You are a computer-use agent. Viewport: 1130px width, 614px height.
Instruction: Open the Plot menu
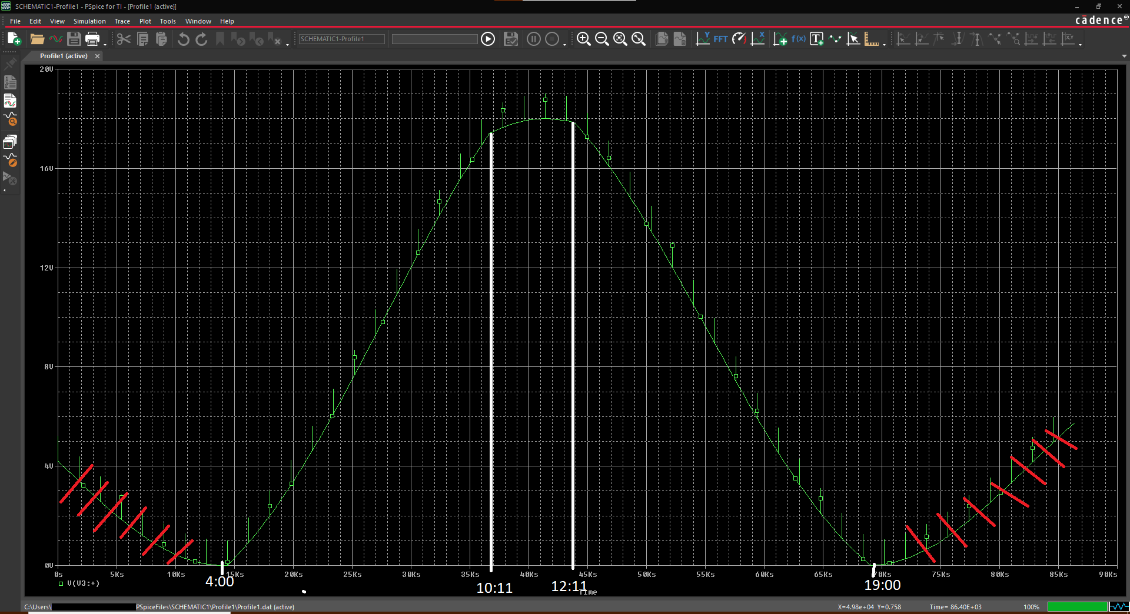pyautogui.click(x=145, y=21)
